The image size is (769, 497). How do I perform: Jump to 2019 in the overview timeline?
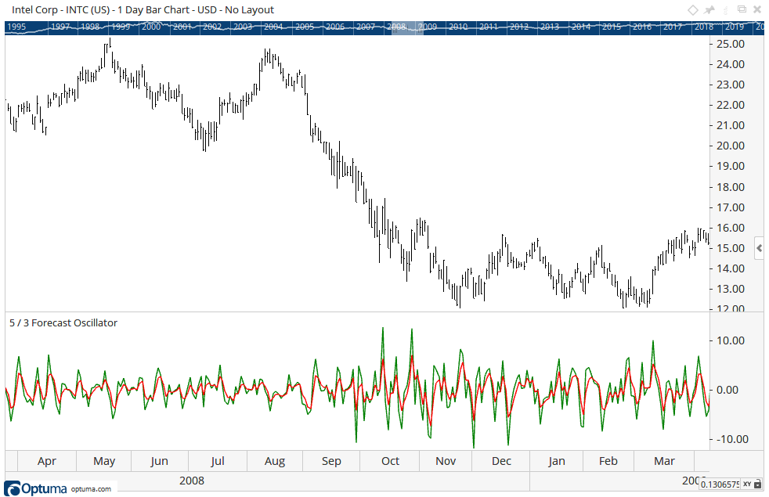(x=735, y=27)
